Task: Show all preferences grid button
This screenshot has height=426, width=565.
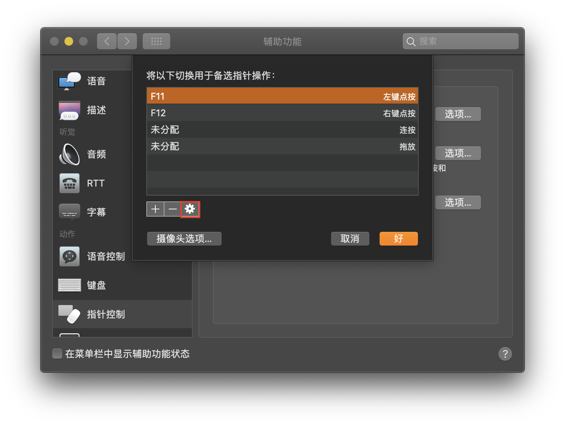Action: (156, 41)
